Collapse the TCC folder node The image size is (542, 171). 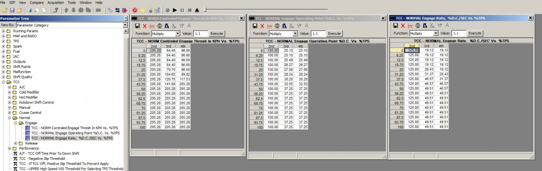coord(3,82)
